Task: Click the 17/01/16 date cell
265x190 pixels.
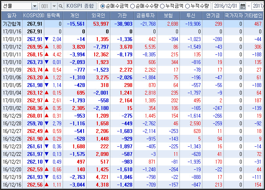Action: tap(12, 31)
